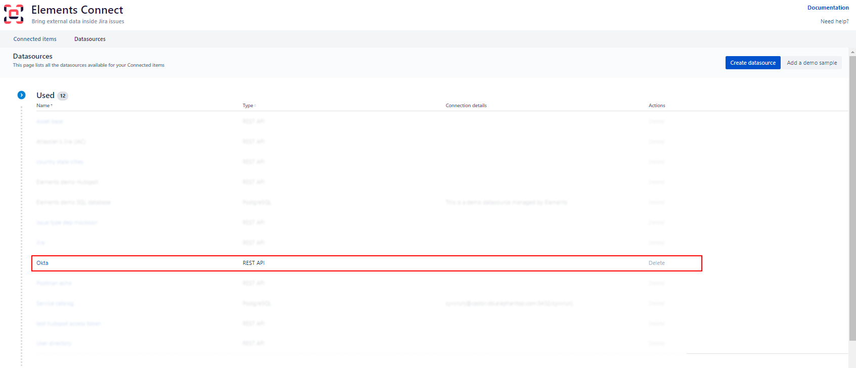Open the Service catalog datasource

click(55, 303)
